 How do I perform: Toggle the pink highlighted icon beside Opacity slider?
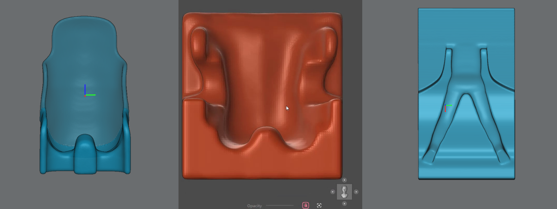click(305, 206)
